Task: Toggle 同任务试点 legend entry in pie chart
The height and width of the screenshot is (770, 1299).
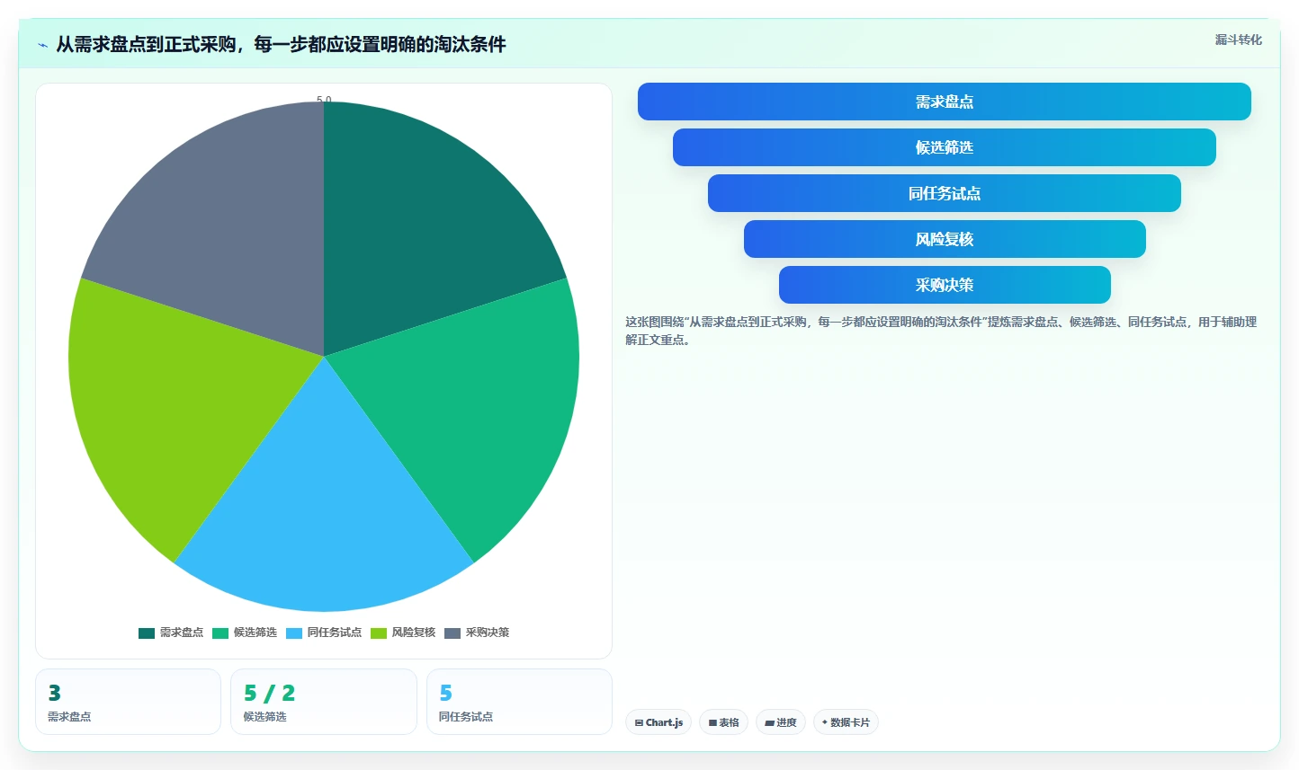Action: click(324, 633)
